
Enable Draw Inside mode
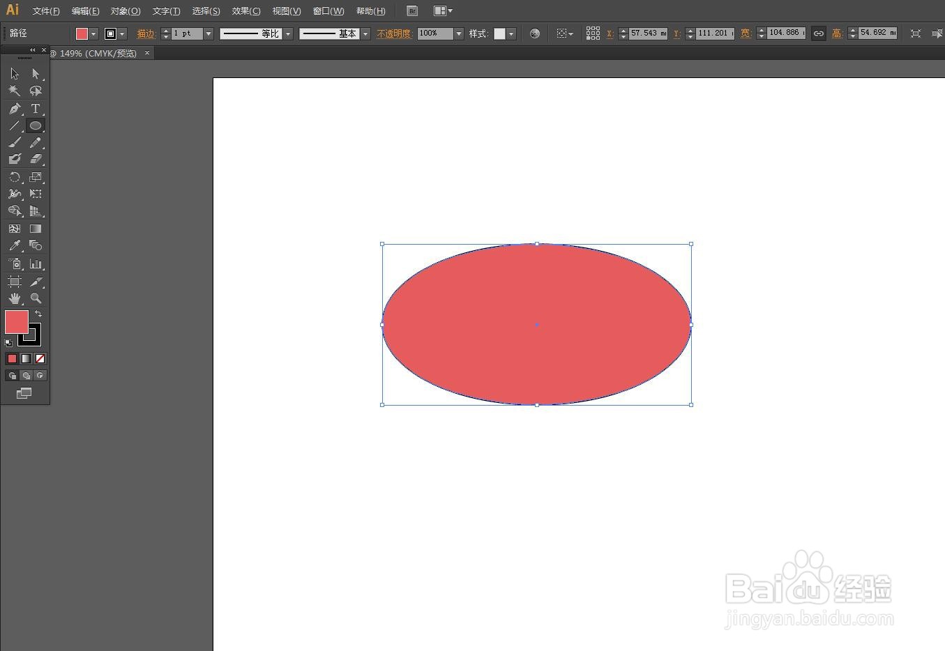[x=40, y=376]
